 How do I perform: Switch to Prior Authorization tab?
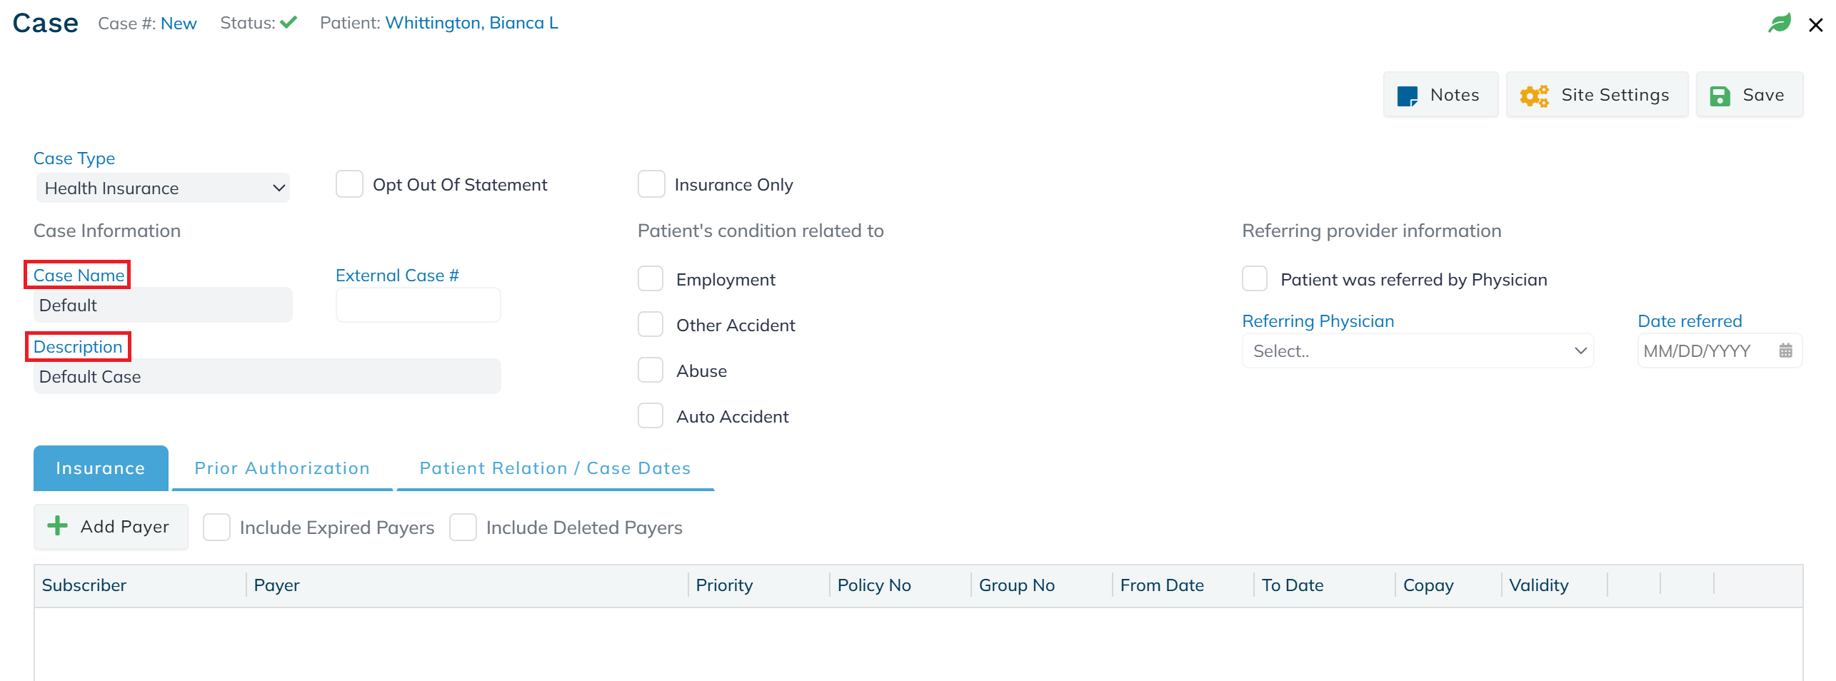(x=282, y=468)
